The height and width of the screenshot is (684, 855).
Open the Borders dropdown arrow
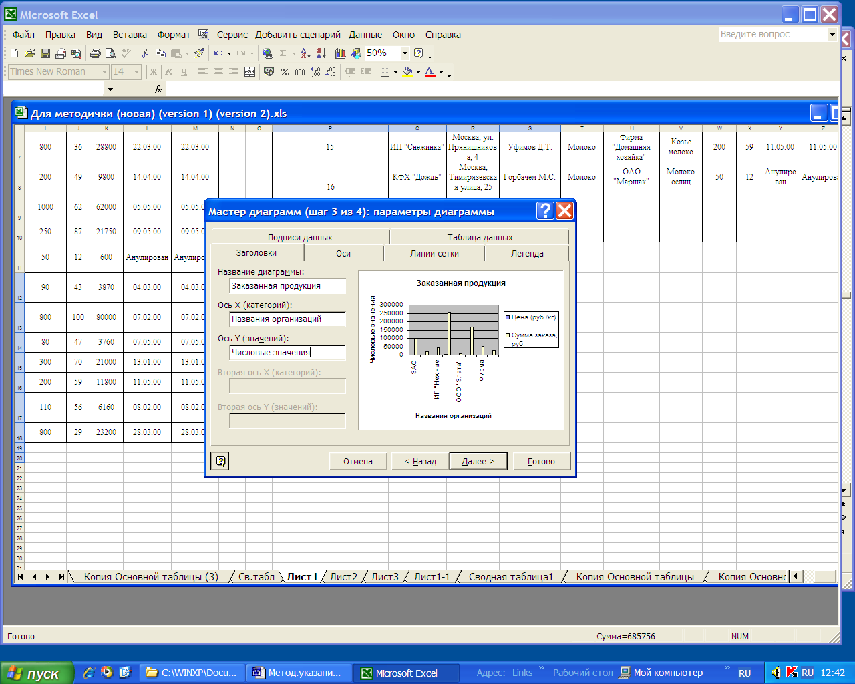click(395, 72)
